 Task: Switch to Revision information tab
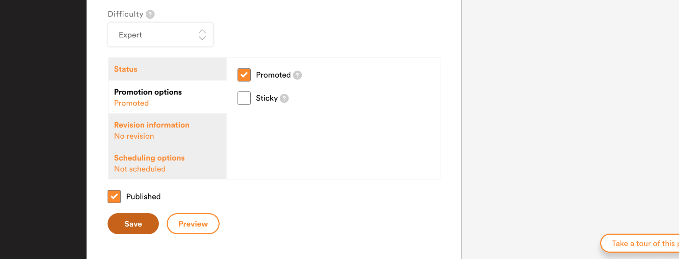152,125
